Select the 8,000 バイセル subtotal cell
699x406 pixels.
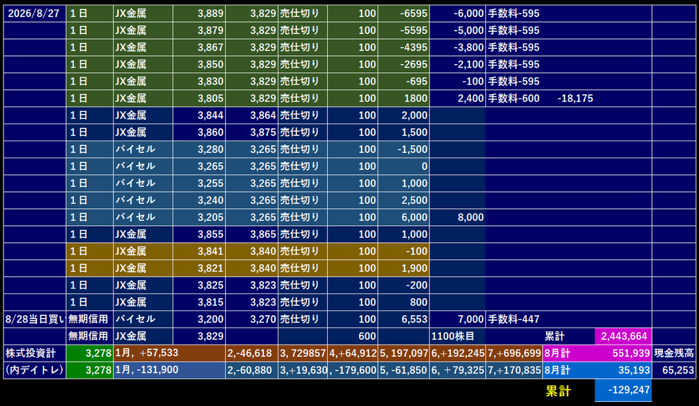tap(458, 217)
